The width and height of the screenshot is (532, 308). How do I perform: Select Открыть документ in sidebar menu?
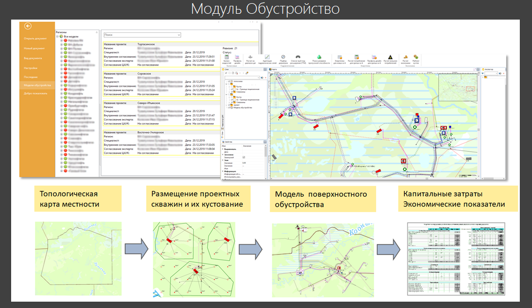click(x=36, y=39)
